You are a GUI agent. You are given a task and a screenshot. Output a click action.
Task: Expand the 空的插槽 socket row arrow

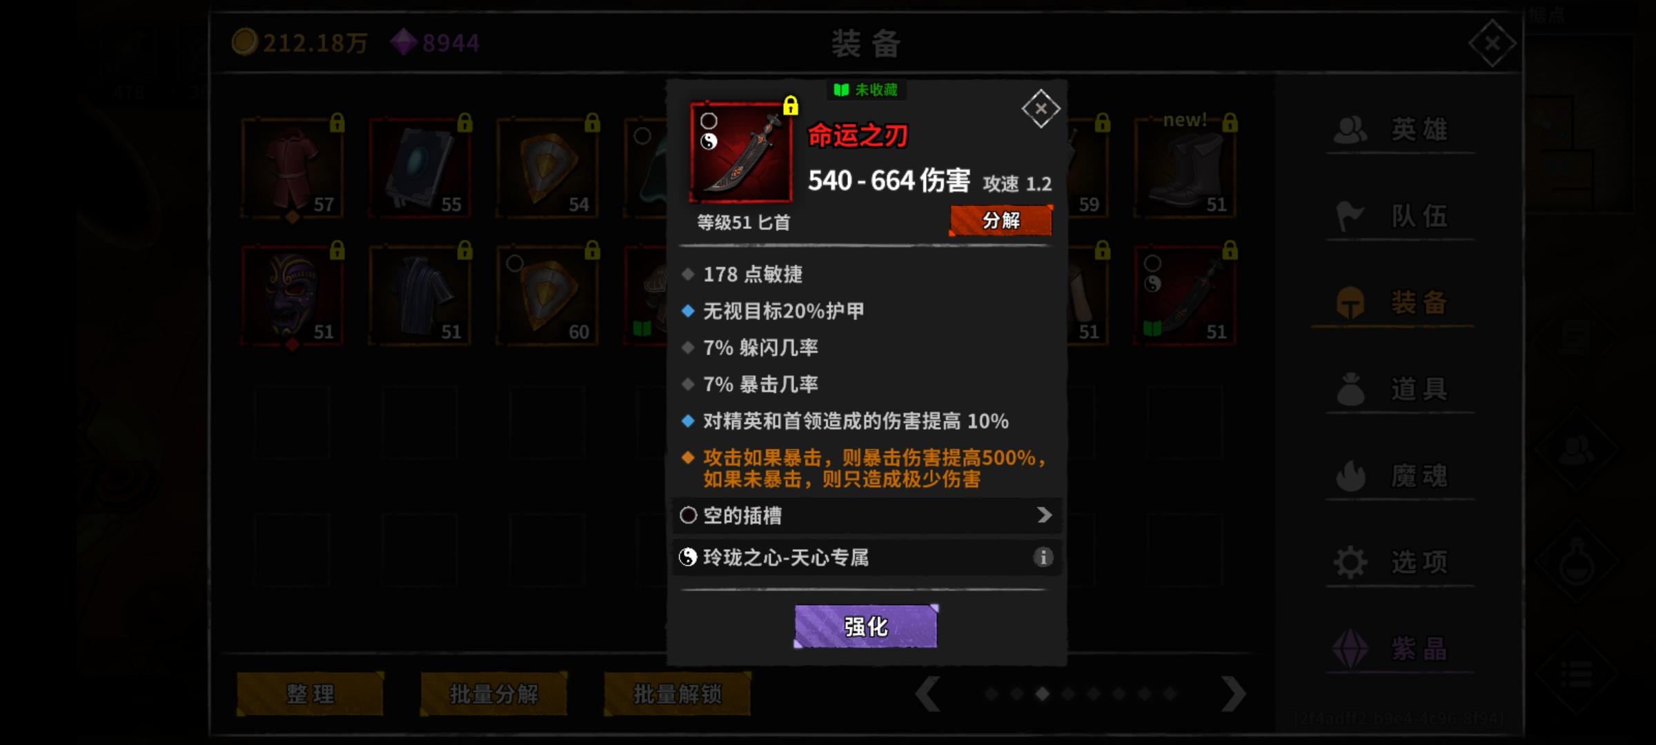1044,515
